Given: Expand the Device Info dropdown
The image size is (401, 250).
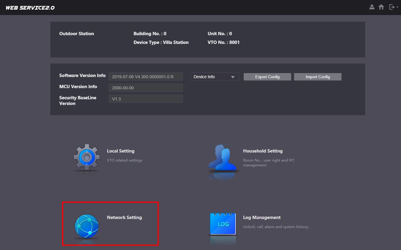Looking at the screenshot, I should coord(215,77).
